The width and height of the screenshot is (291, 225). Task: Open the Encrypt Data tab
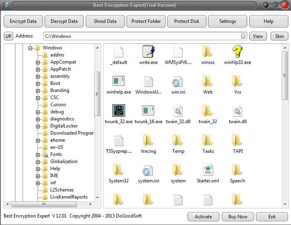pyautogui.click(x=23, y=21)
